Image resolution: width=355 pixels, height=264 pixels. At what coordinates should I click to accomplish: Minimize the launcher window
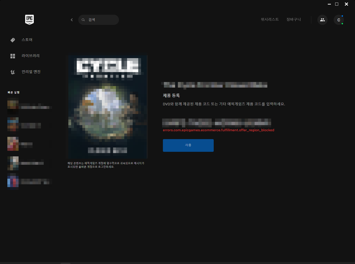(329, 4)
